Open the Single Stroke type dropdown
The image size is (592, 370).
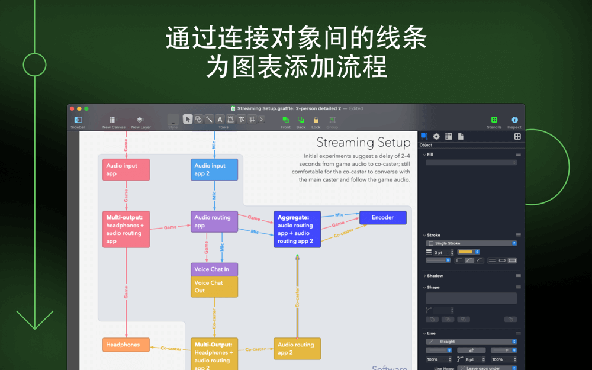pyautogui.click(x=471, y=243)
